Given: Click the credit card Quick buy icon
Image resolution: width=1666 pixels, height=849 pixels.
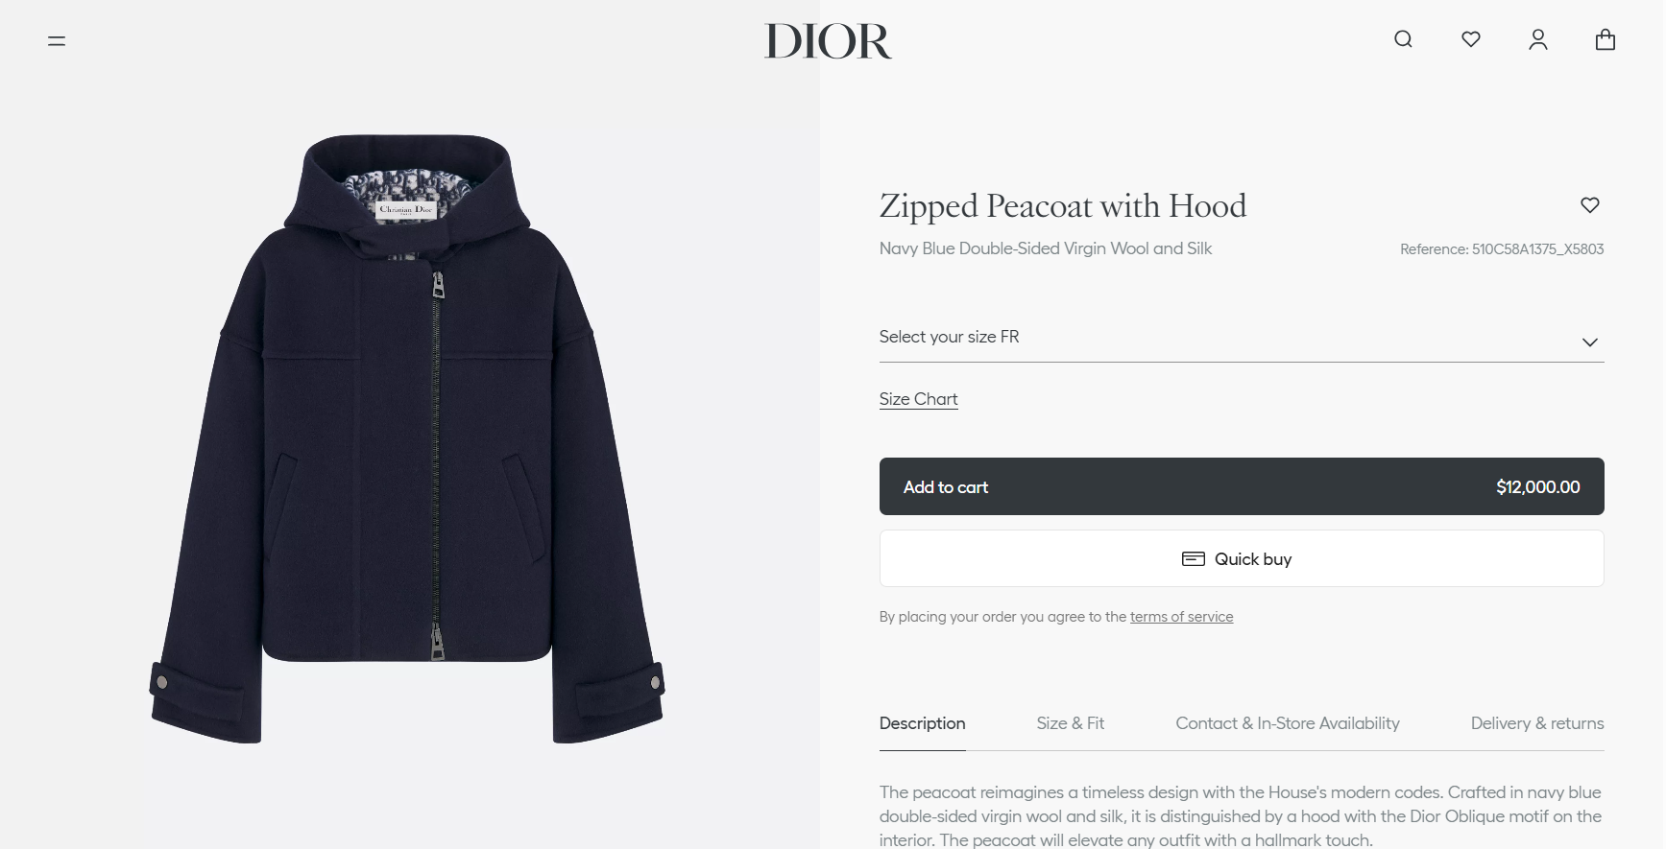Looking at the screenshot, I should click(1193, 559).
